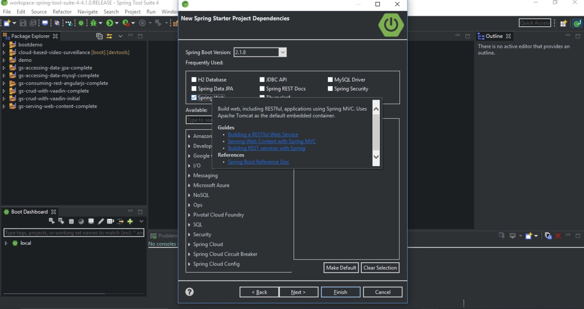This screenshot has height=309, width=584.
Task: Open the Spring Boot Version dropdown
Action: [x=283, y=52]
